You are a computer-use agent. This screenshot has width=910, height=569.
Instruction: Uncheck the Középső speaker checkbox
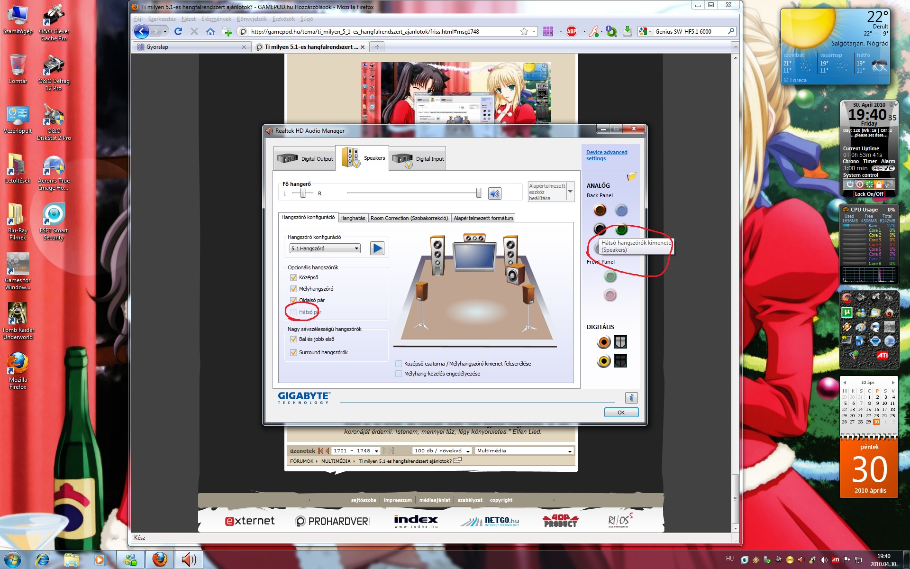tap(293, 277)
